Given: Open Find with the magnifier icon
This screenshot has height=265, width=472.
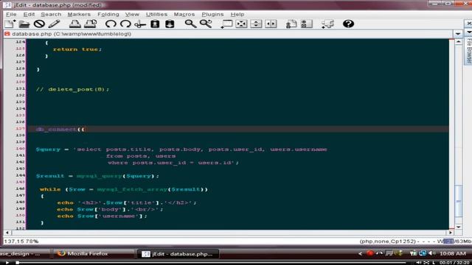Looking at the screenshot, I should tap(190, 24).
